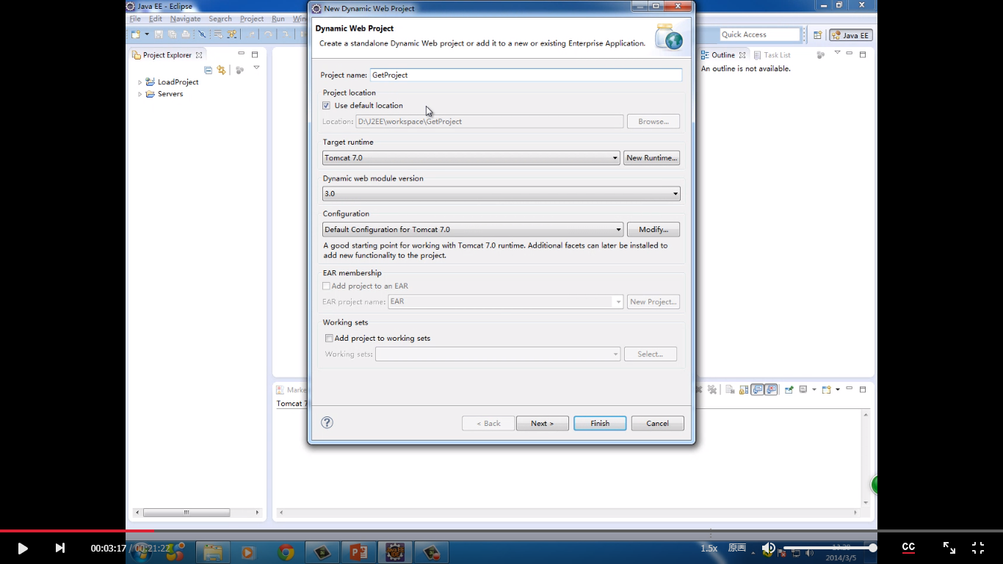Viewport: 1003px width, 564px height.
Task: Play the video
Action: pyautogui.click(x=23, y=548)
